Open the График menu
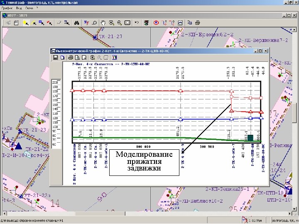299x224 pixels. (x=7, y=8)
